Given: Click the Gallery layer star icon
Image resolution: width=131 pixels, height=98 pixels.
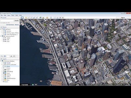Looking at the screenshot, I should (x=5, y=76).
